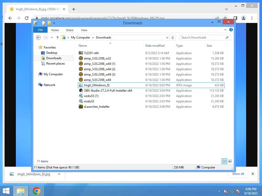
Task: Open the Chrome new tab button
Action: pyautogui.click(x=73, y=9)
